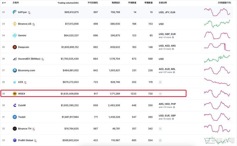Click the badge icon next to UZX

pos(25,83)
